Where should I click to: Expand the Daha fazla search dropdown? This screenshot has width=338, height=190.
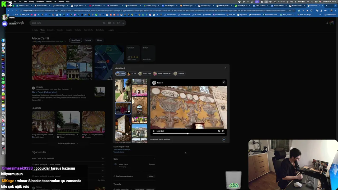click(100, 30)
